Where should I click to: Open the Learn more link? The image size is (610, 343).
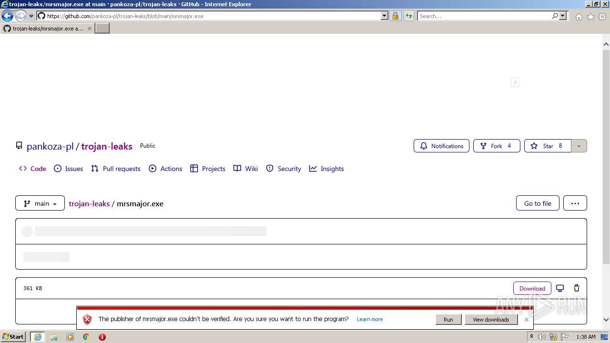pos(370,319)
